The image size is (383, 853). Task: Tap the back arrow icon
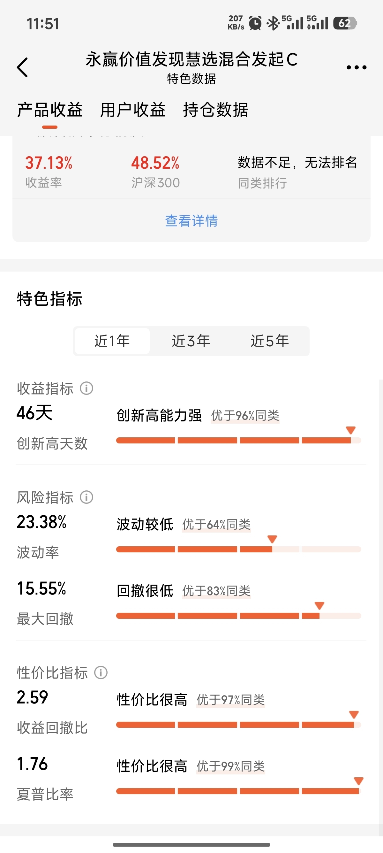(x=22, y=67)
